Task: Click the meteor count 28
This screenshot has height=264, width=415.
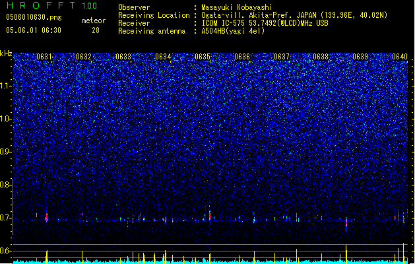Action: tap(96, 30)
